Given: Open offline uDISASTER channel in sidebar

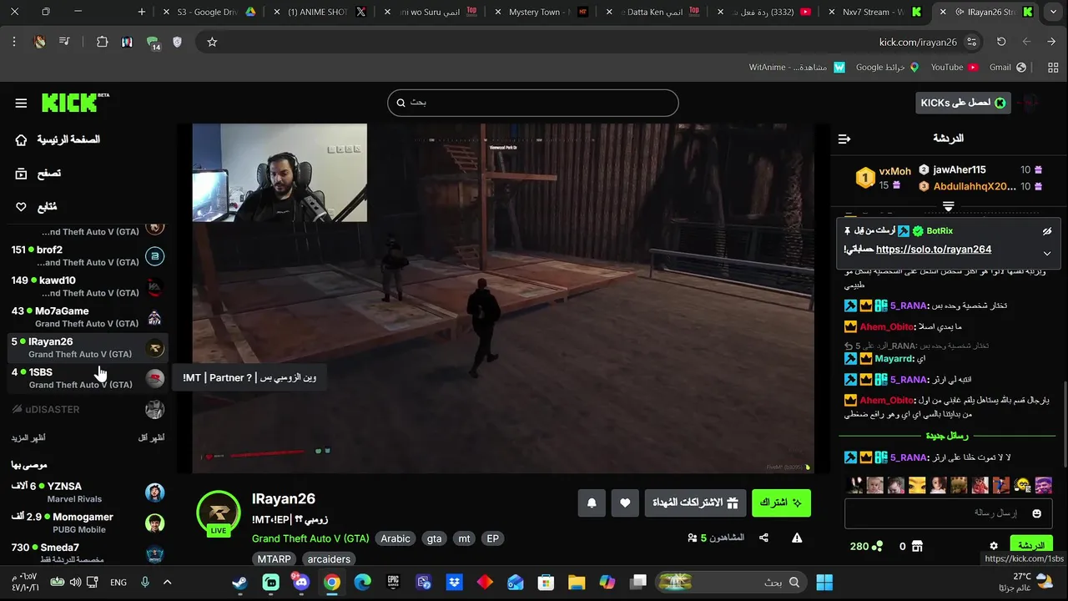Looking at the screenshot, I should (x=88, y=409).
